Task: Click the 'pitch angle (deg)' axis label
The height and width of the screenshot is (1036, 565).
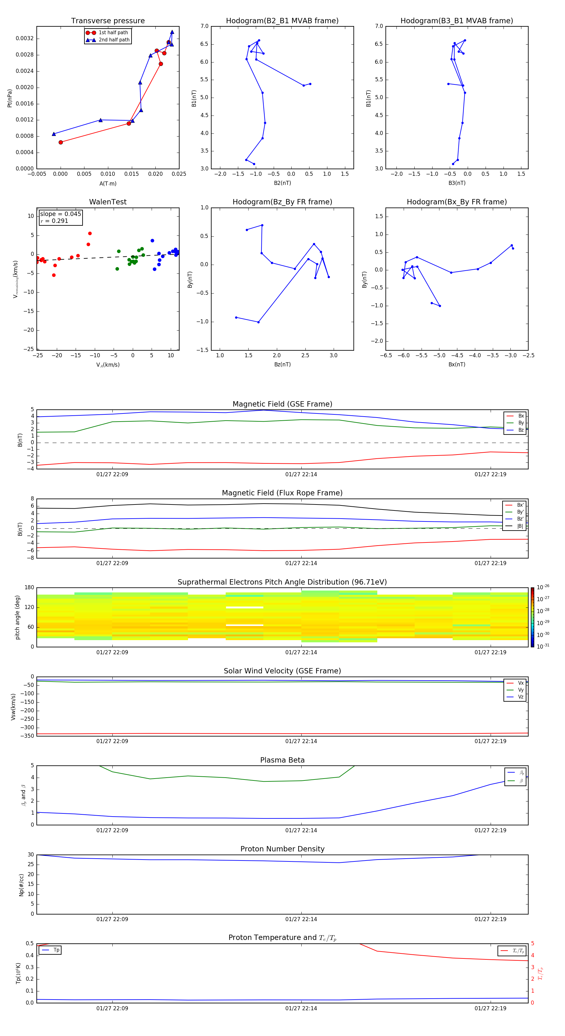Action: pyautogui.click(x=17, y=617)
